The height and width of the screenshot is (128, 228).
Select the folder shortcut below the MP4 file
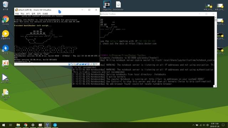pos(6,94)
